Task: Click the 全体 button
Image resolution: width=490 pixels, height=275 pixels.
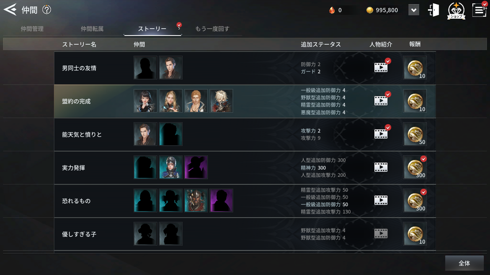Action: click(x=464, y=263)
